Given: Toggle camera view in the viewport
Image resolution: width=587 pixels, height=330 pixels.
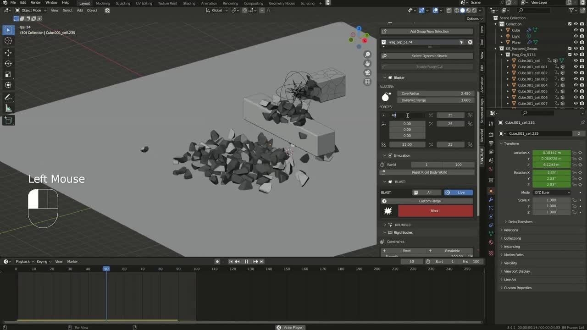Looking at the screenshot, I should pyautogui.click(x=367, y=73).
